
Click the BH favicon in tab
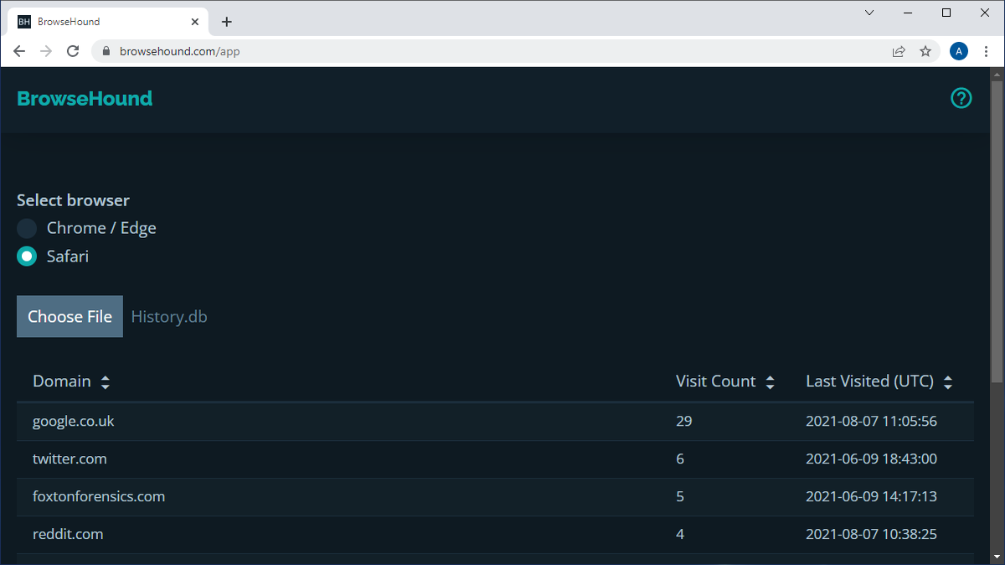[x=24, y=22]
